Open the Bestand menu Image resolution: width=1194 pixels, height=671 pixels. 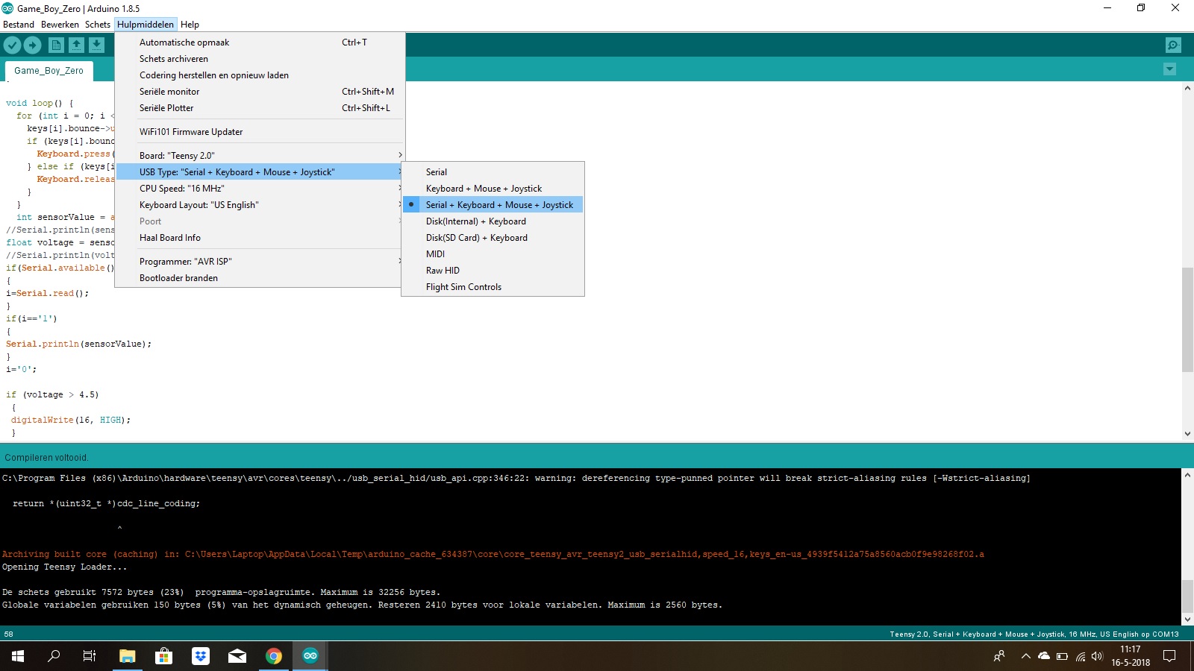[x=19, y=25]
